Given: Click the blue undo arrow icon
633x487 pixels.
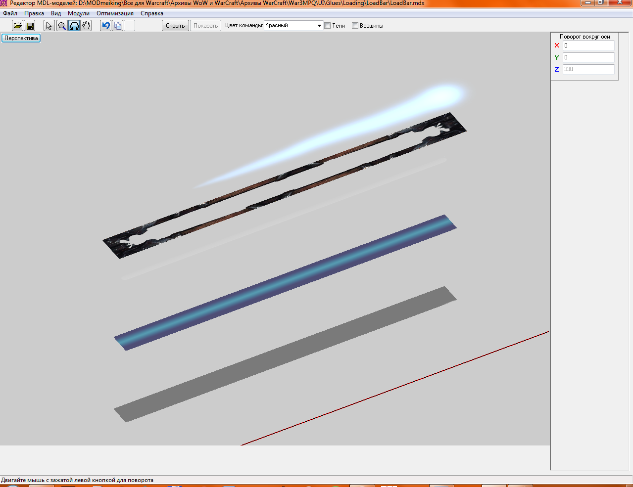Looking at the screenshot, I should (105, 26).
